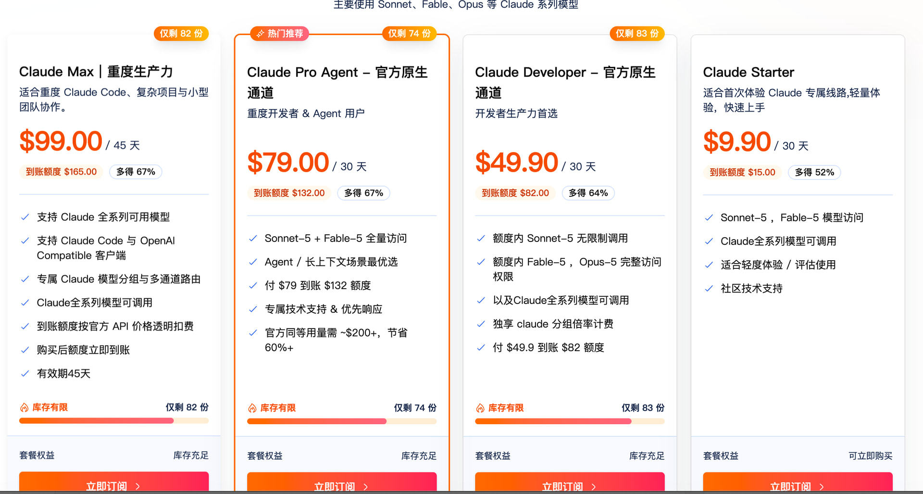Click the Pro Agent stock progress bar
The width and height of the screenshot is (923, 494).
[342, 421]
